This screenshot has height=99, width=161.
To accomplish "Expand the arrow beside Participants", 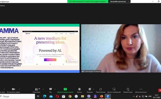I will click(43, 89).
